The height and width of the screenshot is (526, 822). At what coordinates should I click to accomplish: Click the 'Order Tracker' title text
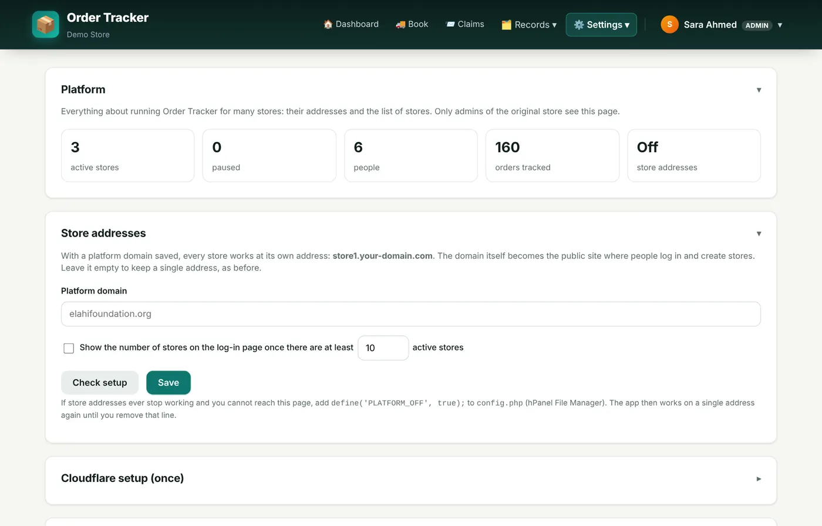coord(107,18)
